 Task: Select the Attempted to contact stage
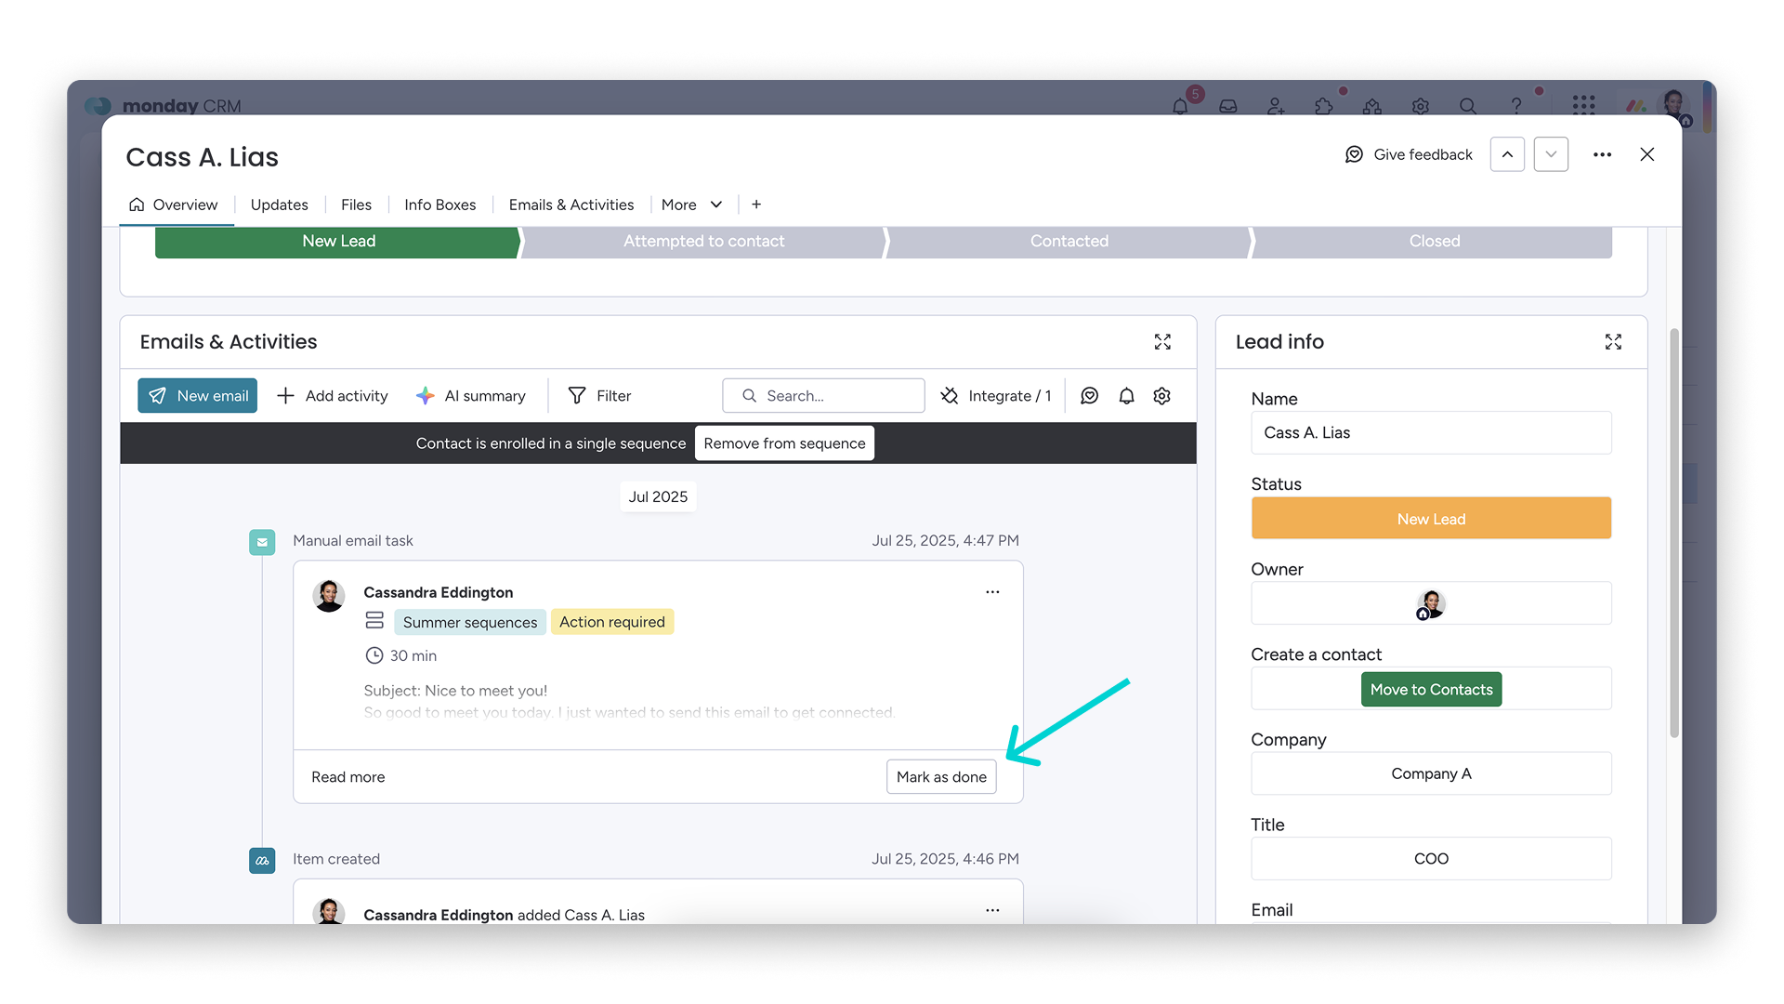pyautogui.click(x=703, y=242)
